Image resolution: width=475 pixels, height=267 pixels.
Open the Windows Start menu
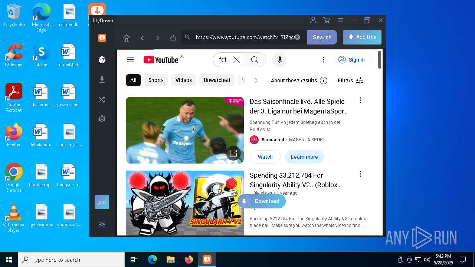[9, 260]
